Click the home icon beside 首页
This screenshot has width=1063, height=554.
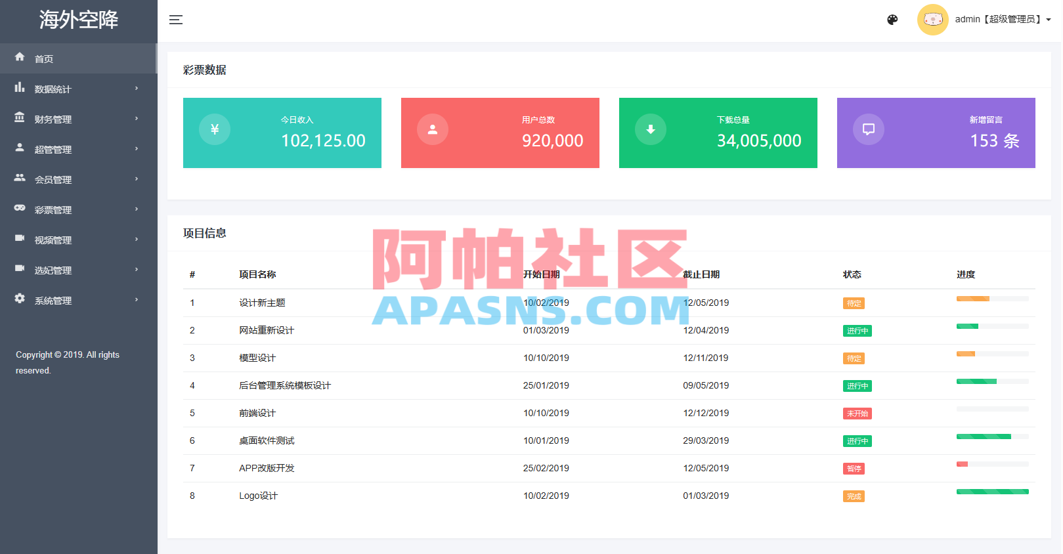20,57
